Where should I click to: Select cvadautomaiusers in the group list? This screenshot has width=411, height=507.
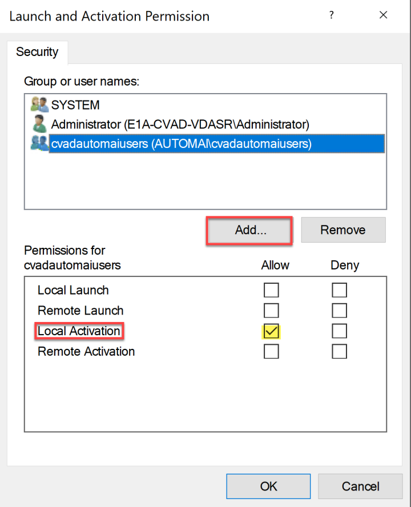(x=181, y=144)
